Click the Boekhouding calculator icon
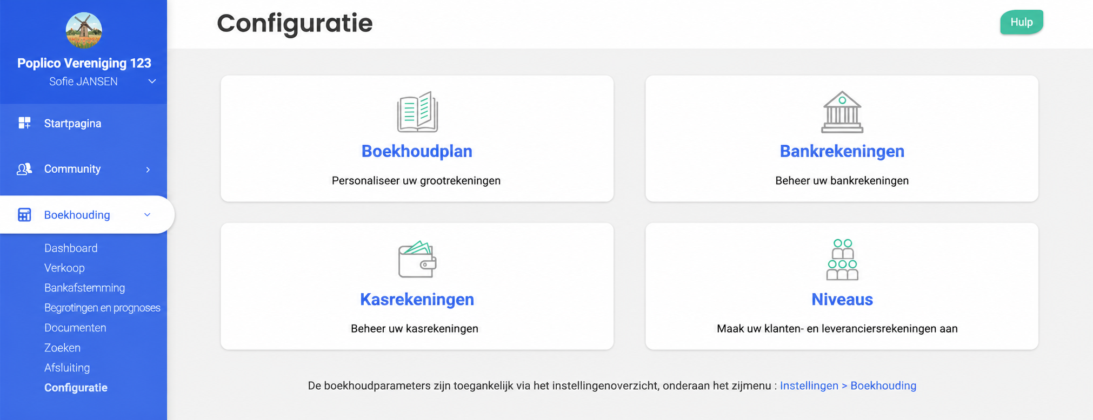 (24, 215)
